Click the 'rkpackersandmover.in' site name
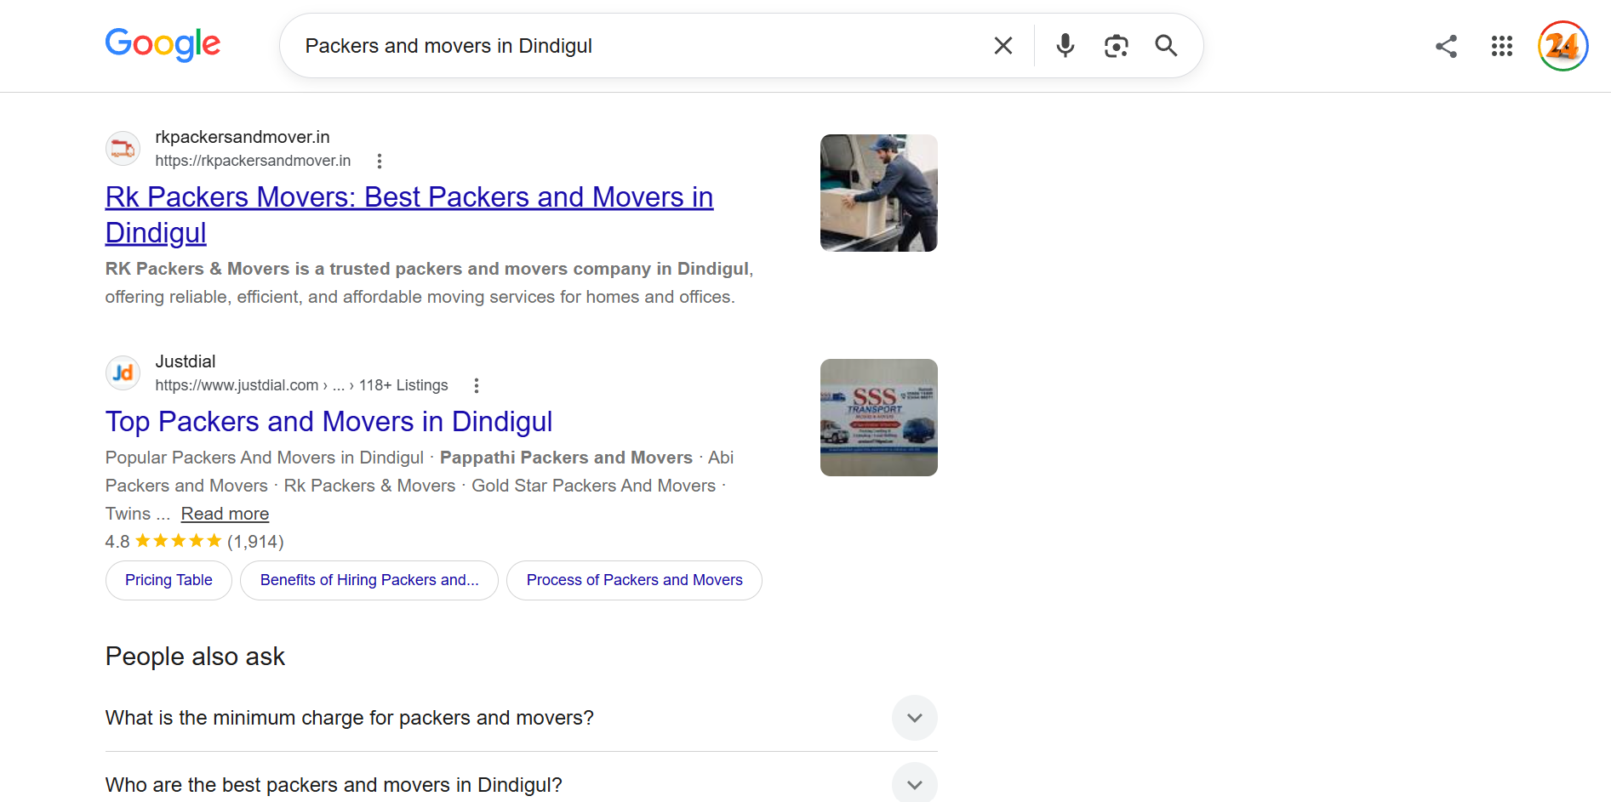Image resolution: width=1611 pixels, height=802 pixels. [x=243, y=137]
